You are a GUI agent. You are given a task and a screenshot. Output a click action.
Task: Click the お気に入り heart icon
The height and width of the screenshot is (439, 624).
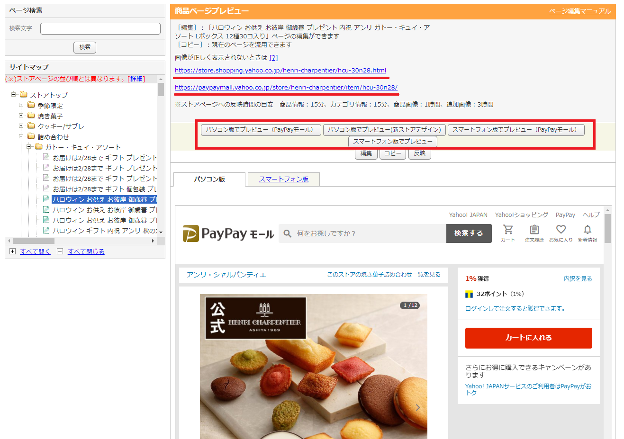pyautogui.click(x=561, y=230)
